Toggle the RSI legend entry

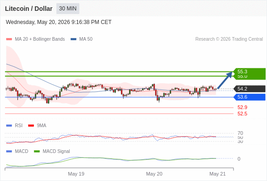tap(14, 125)
